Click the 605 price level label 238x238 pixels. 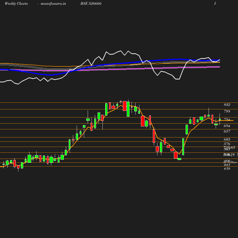[227, 139]
